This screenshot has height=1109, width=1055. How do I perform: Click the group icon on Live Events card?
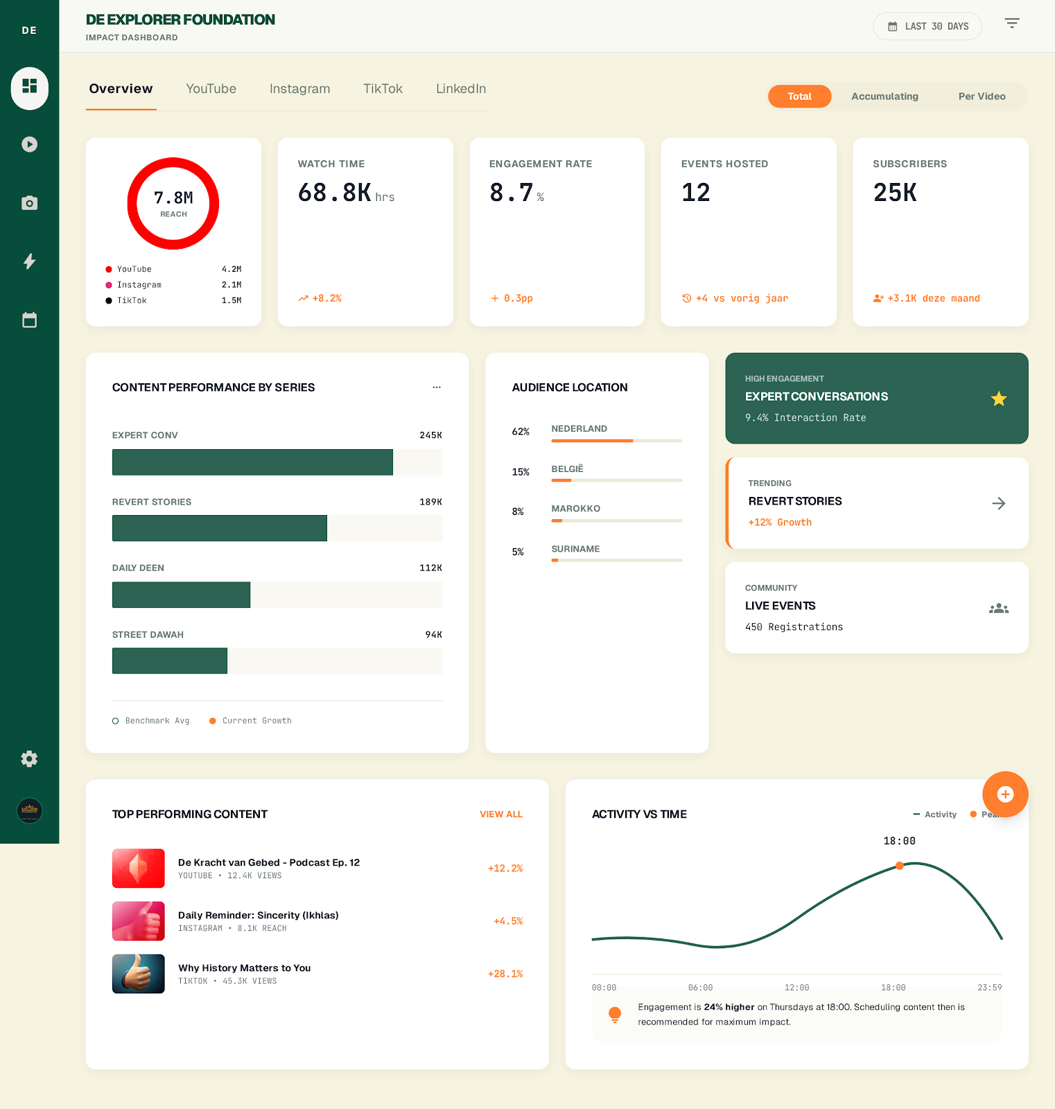(x=999, y=609)
